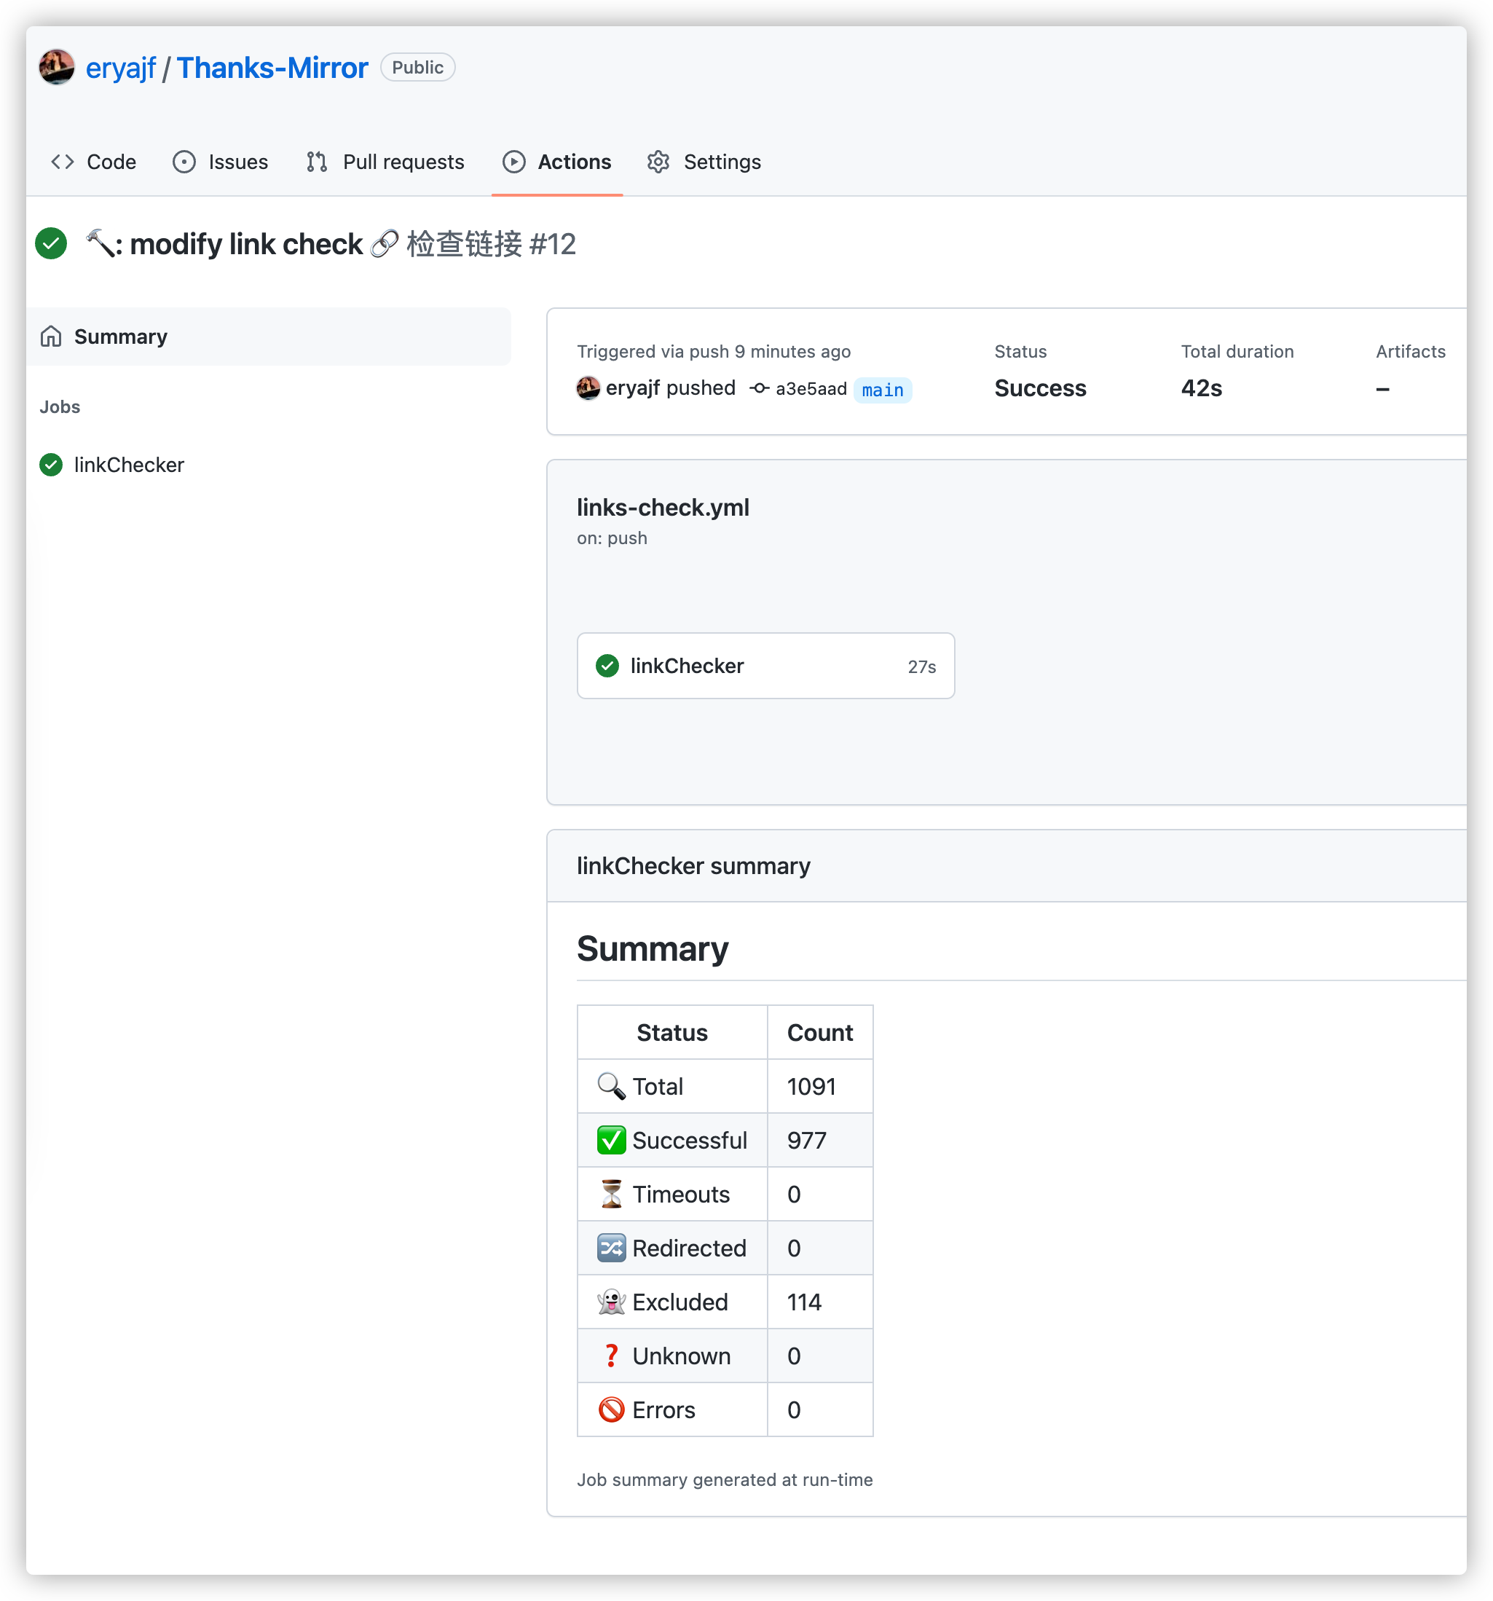Viewport: 1493px width, 1601px height.
Task: Click the Issues circle icon
Action: coord(184,162)
